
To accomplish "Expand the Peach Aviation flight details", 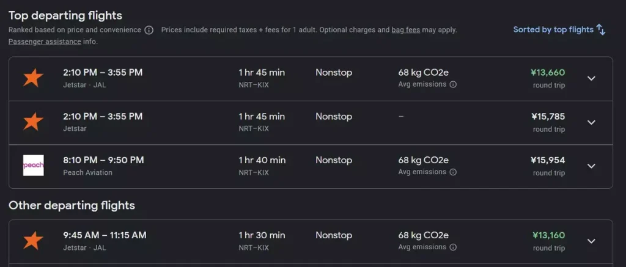I will [591, 166].
